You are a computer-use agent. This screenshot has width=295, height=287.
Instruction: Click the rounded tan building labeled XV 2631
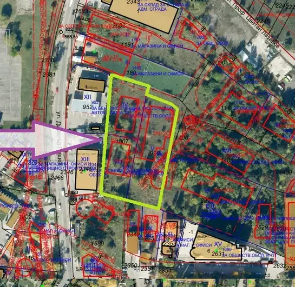coord(216,246)
